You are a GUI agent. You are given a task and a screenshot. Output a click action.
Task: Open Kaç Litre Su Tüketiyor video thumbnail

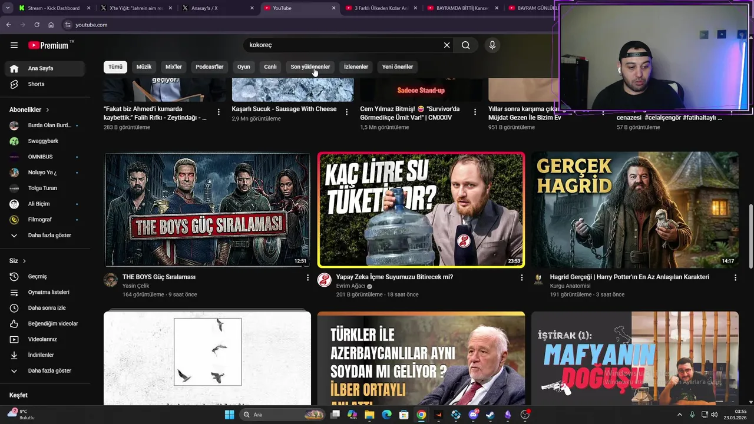pyautogui.click(x=421, y=210)
